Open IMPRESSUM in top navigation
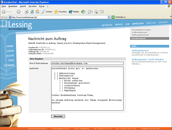This screenshot has width=172, height=130. pyautogui.click(x=138, y=24)
